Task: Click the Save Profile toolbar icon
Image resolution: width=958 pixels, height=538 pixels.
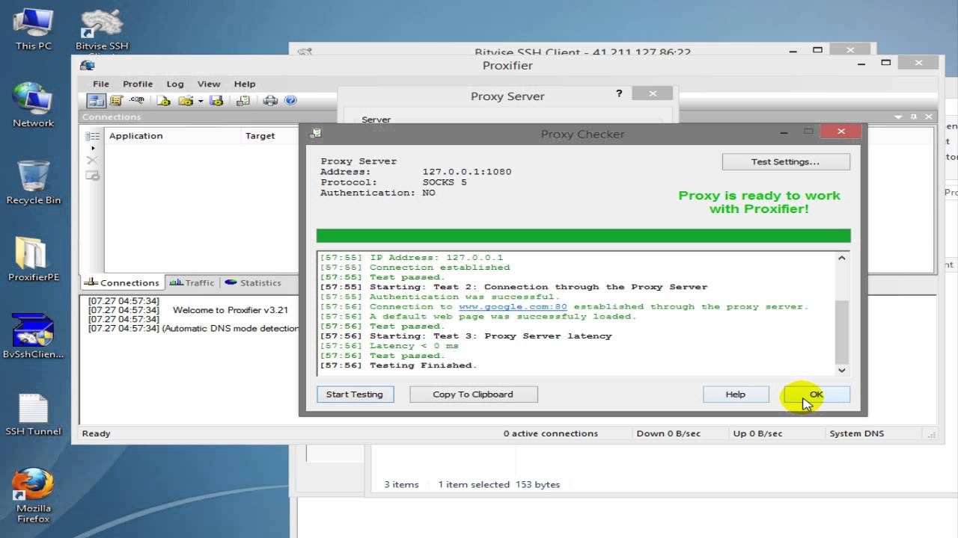Action: pos(216,101)
